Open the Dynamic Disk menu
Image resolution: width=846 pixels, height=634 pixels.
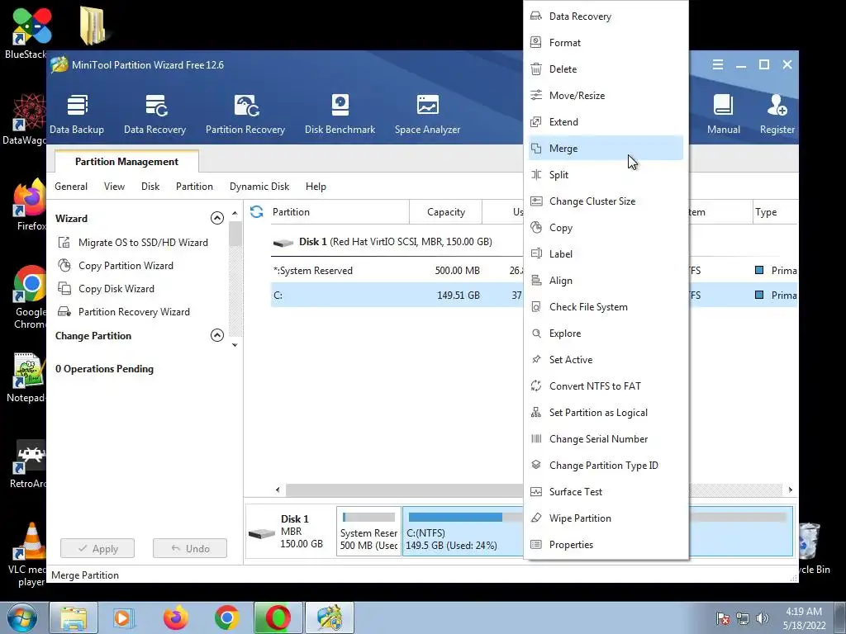[x=259, y=187]
